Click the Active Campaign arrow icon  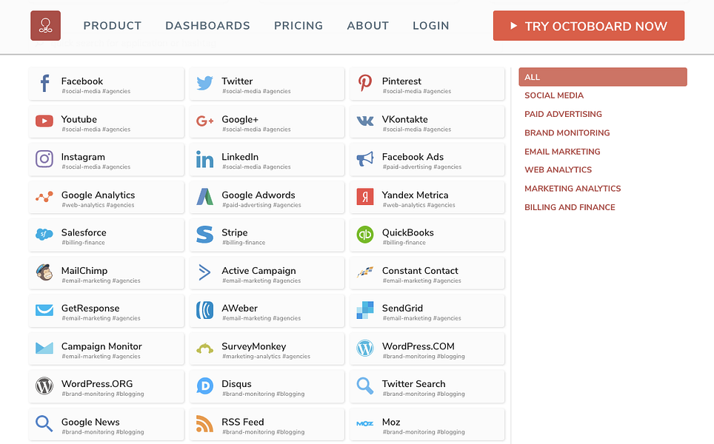click(205, 272)
